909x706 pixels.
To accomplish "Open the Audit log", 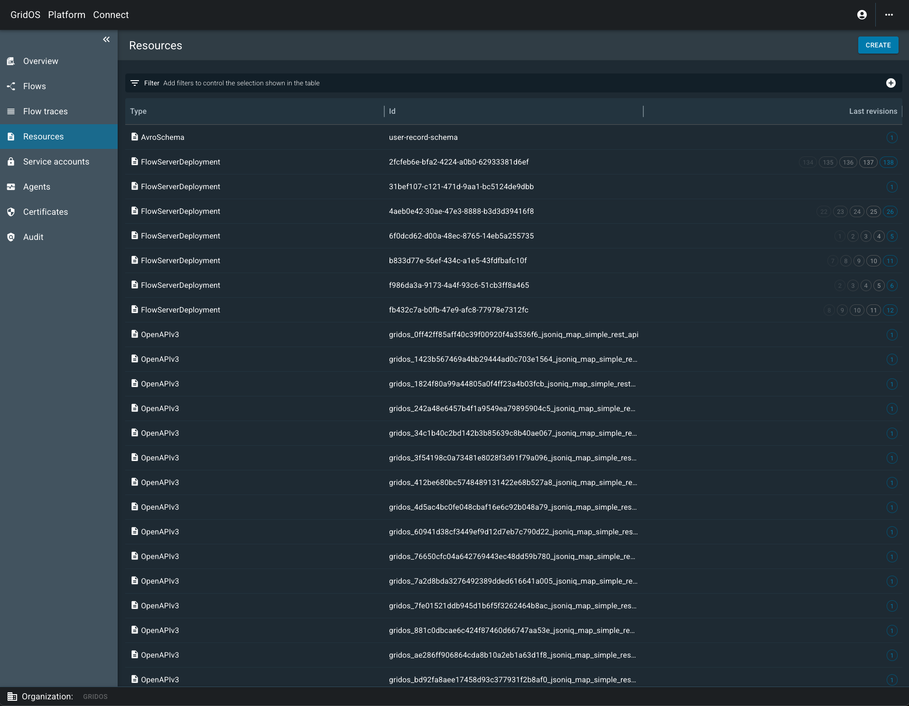I will click(33, 237).
